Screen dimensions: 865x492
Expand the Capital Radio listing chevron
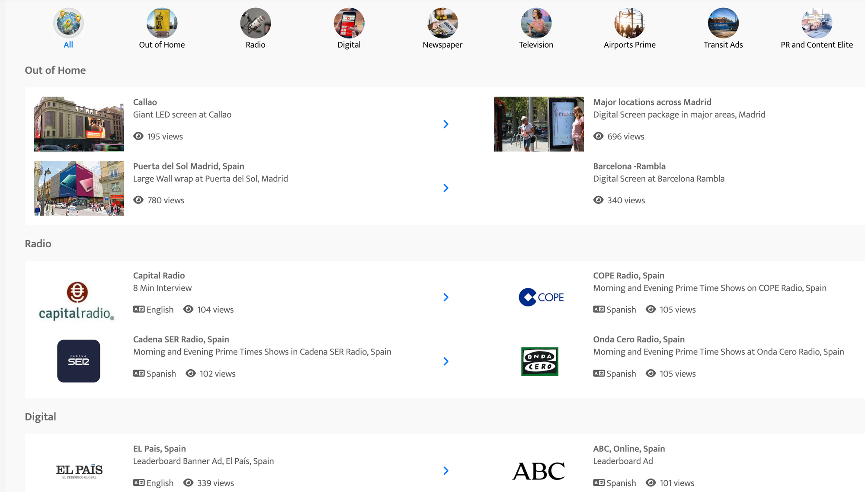click(x=446, y=297)
